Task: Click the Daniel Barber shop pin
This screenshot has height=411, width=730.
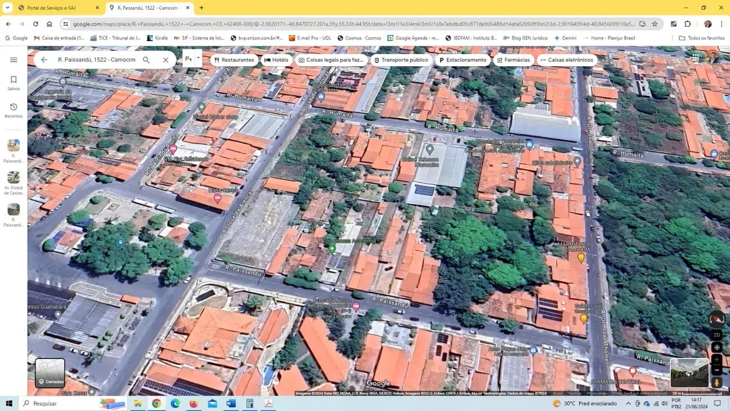Action: [x=201, y=107]
